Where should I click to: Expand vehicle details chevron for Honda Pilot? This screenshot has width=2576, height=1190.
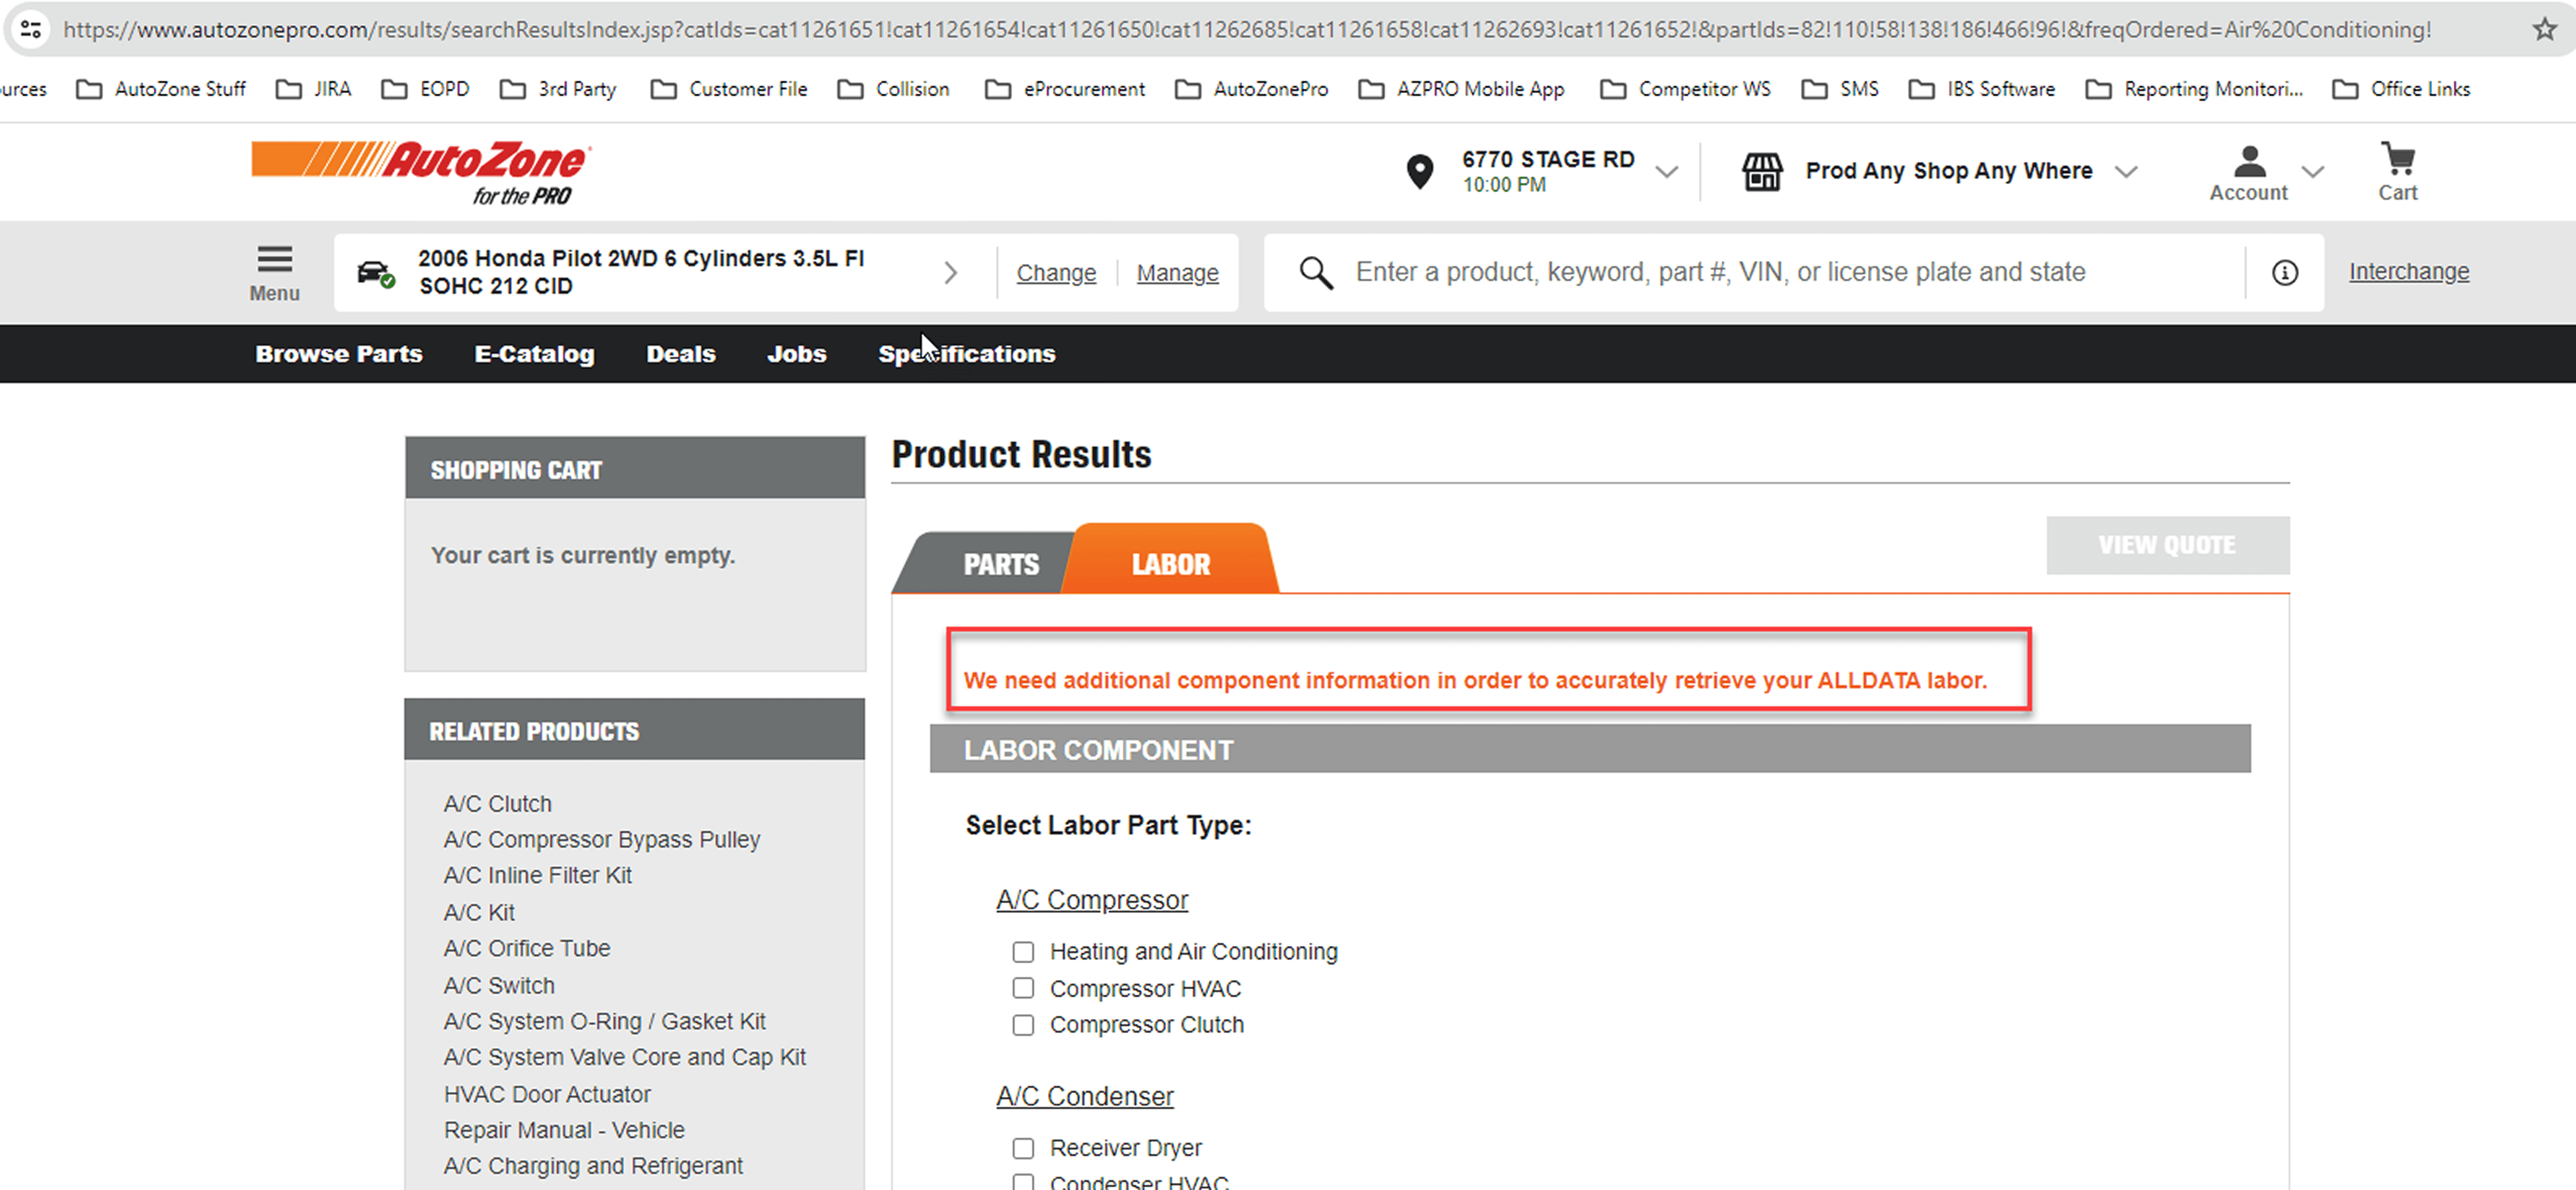950,272
